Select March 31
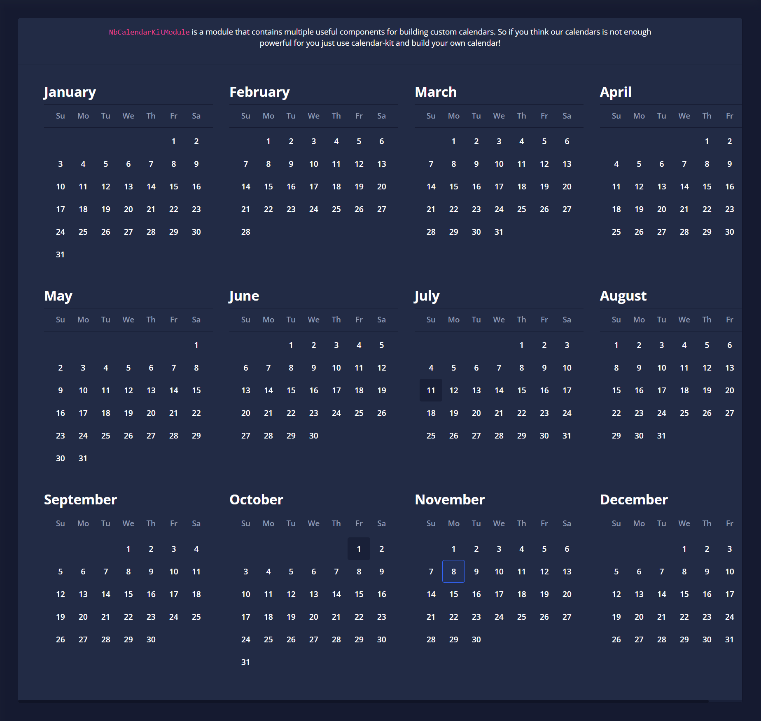Image resolution: width=761 pixels, height=721 pixels. pos(499,231)
